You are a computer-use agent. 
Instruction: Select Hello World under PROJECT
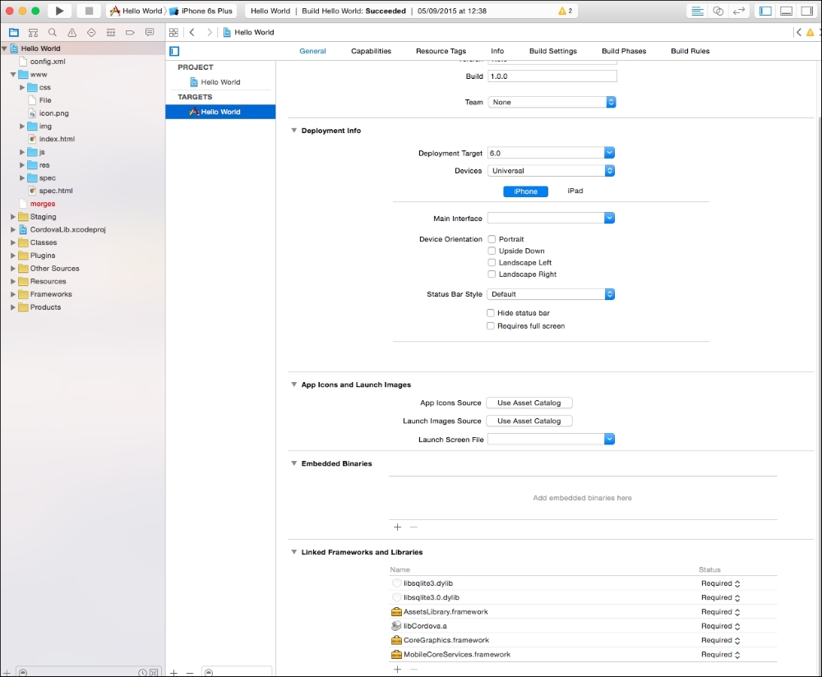tap(220, 82)
